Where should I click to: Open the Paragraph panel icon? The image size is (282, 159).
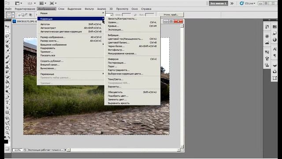[275, 56]
